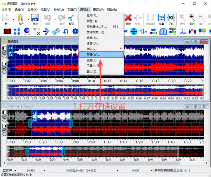
Task: Toggle the red right channel checkbox in 无标题5
Action: (x=4, y=68)
